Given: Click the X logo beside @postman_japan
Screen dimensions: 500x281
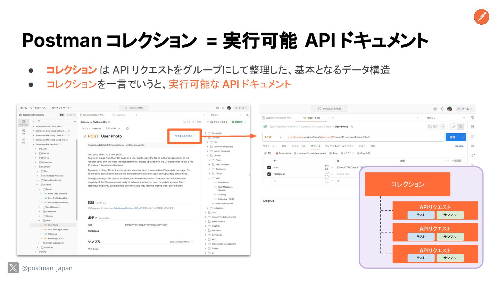Looking at the screenshot, I should (13, 268).
